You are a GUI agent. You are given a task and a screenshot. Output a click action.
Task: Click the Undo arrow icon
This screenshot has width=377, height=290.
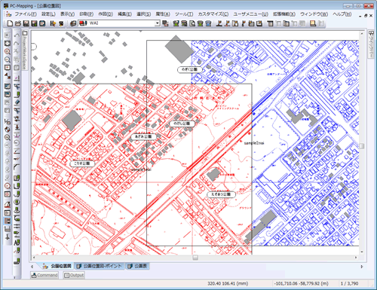[x=17, y=35]
